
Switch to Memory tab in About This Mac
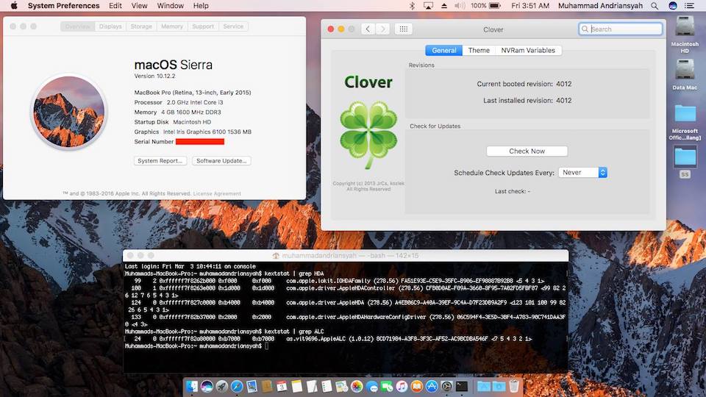(x=172, y=26)
